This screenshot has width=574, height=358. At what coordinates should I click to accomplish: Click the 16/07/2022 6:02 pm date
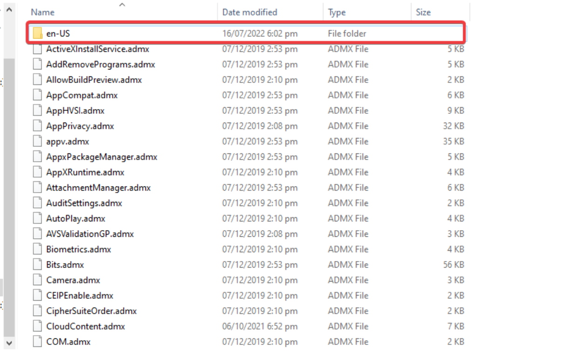[260, 34]
